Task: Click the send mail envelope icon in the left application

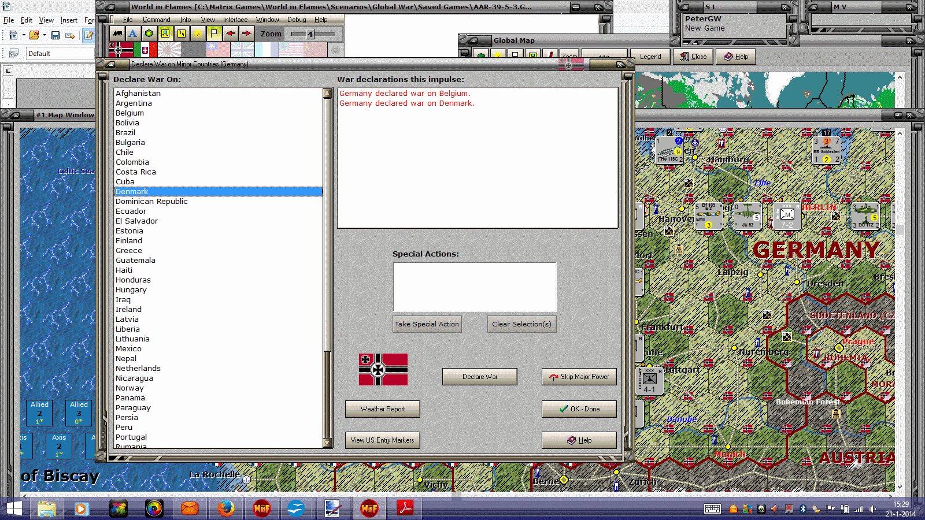Action: click(70, 35)
